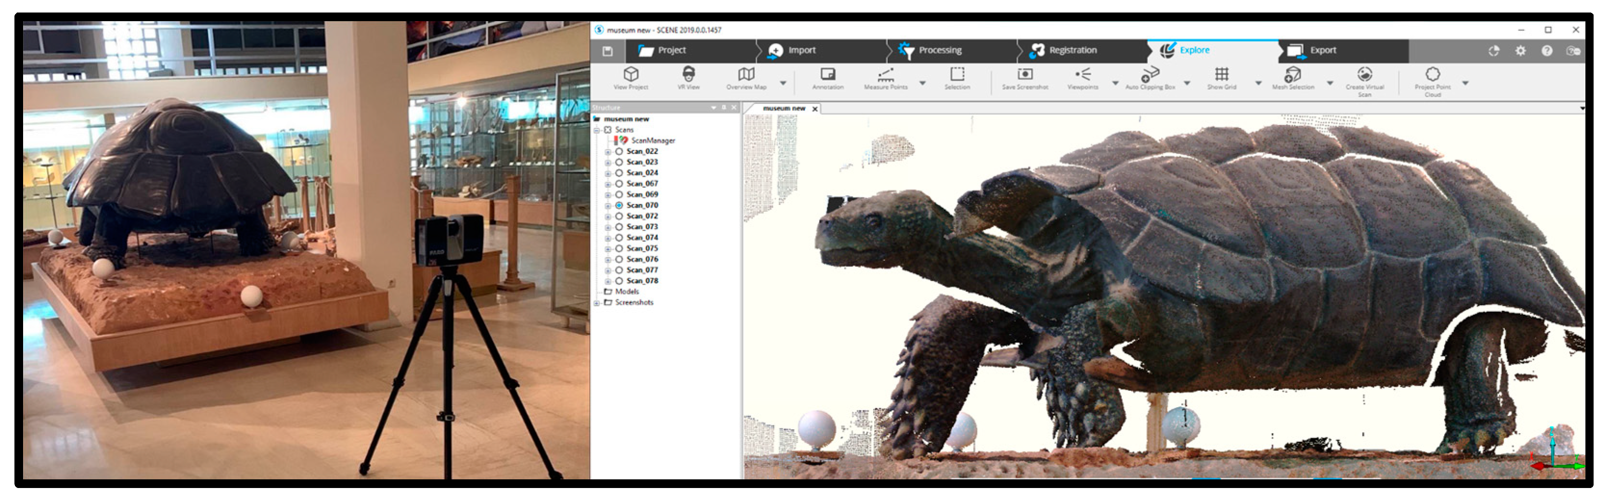Open the Overview Map dropdown arrow

pos(783,83)
